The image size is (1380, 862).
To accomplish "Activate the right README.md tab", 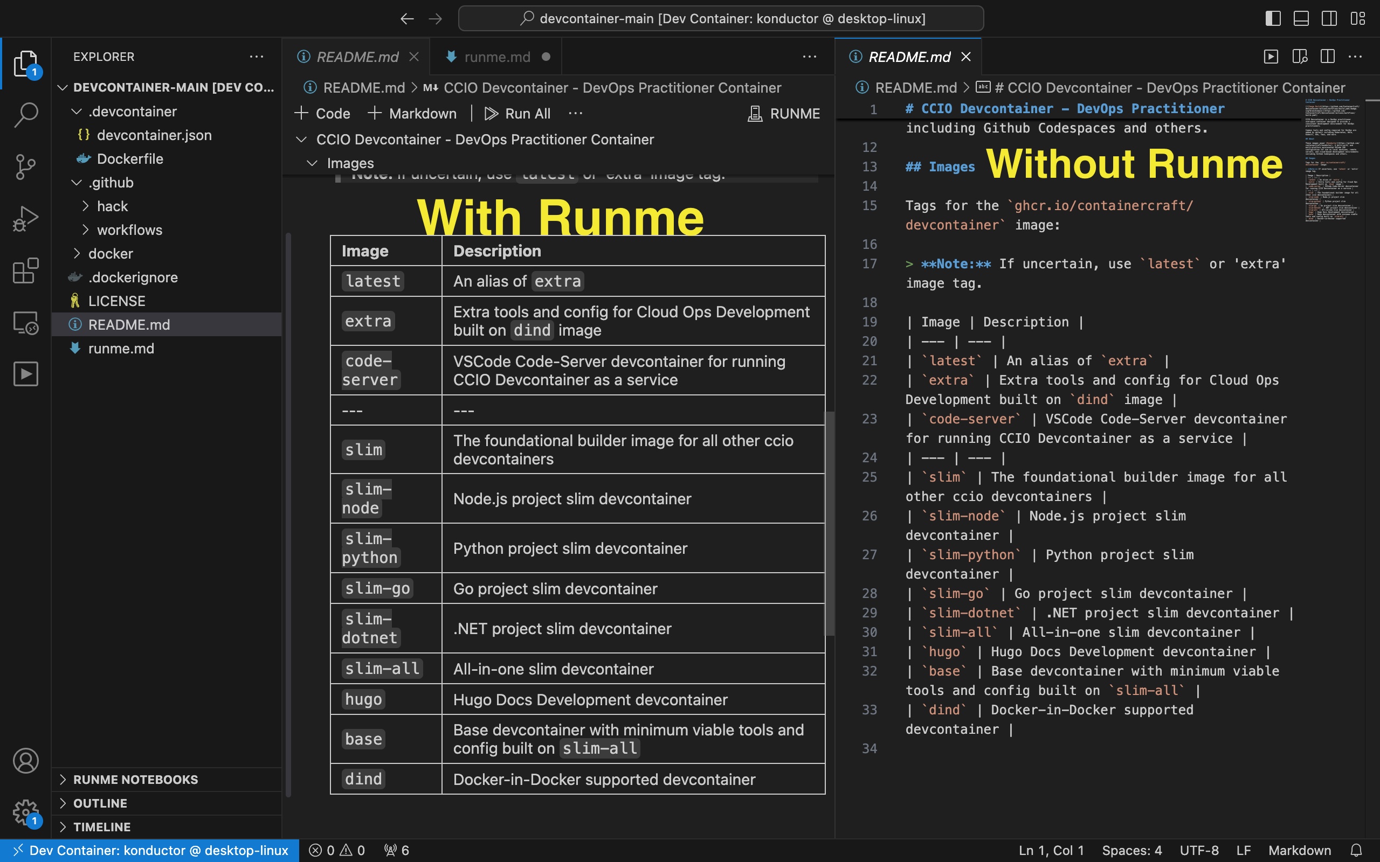I will point(909,57).
